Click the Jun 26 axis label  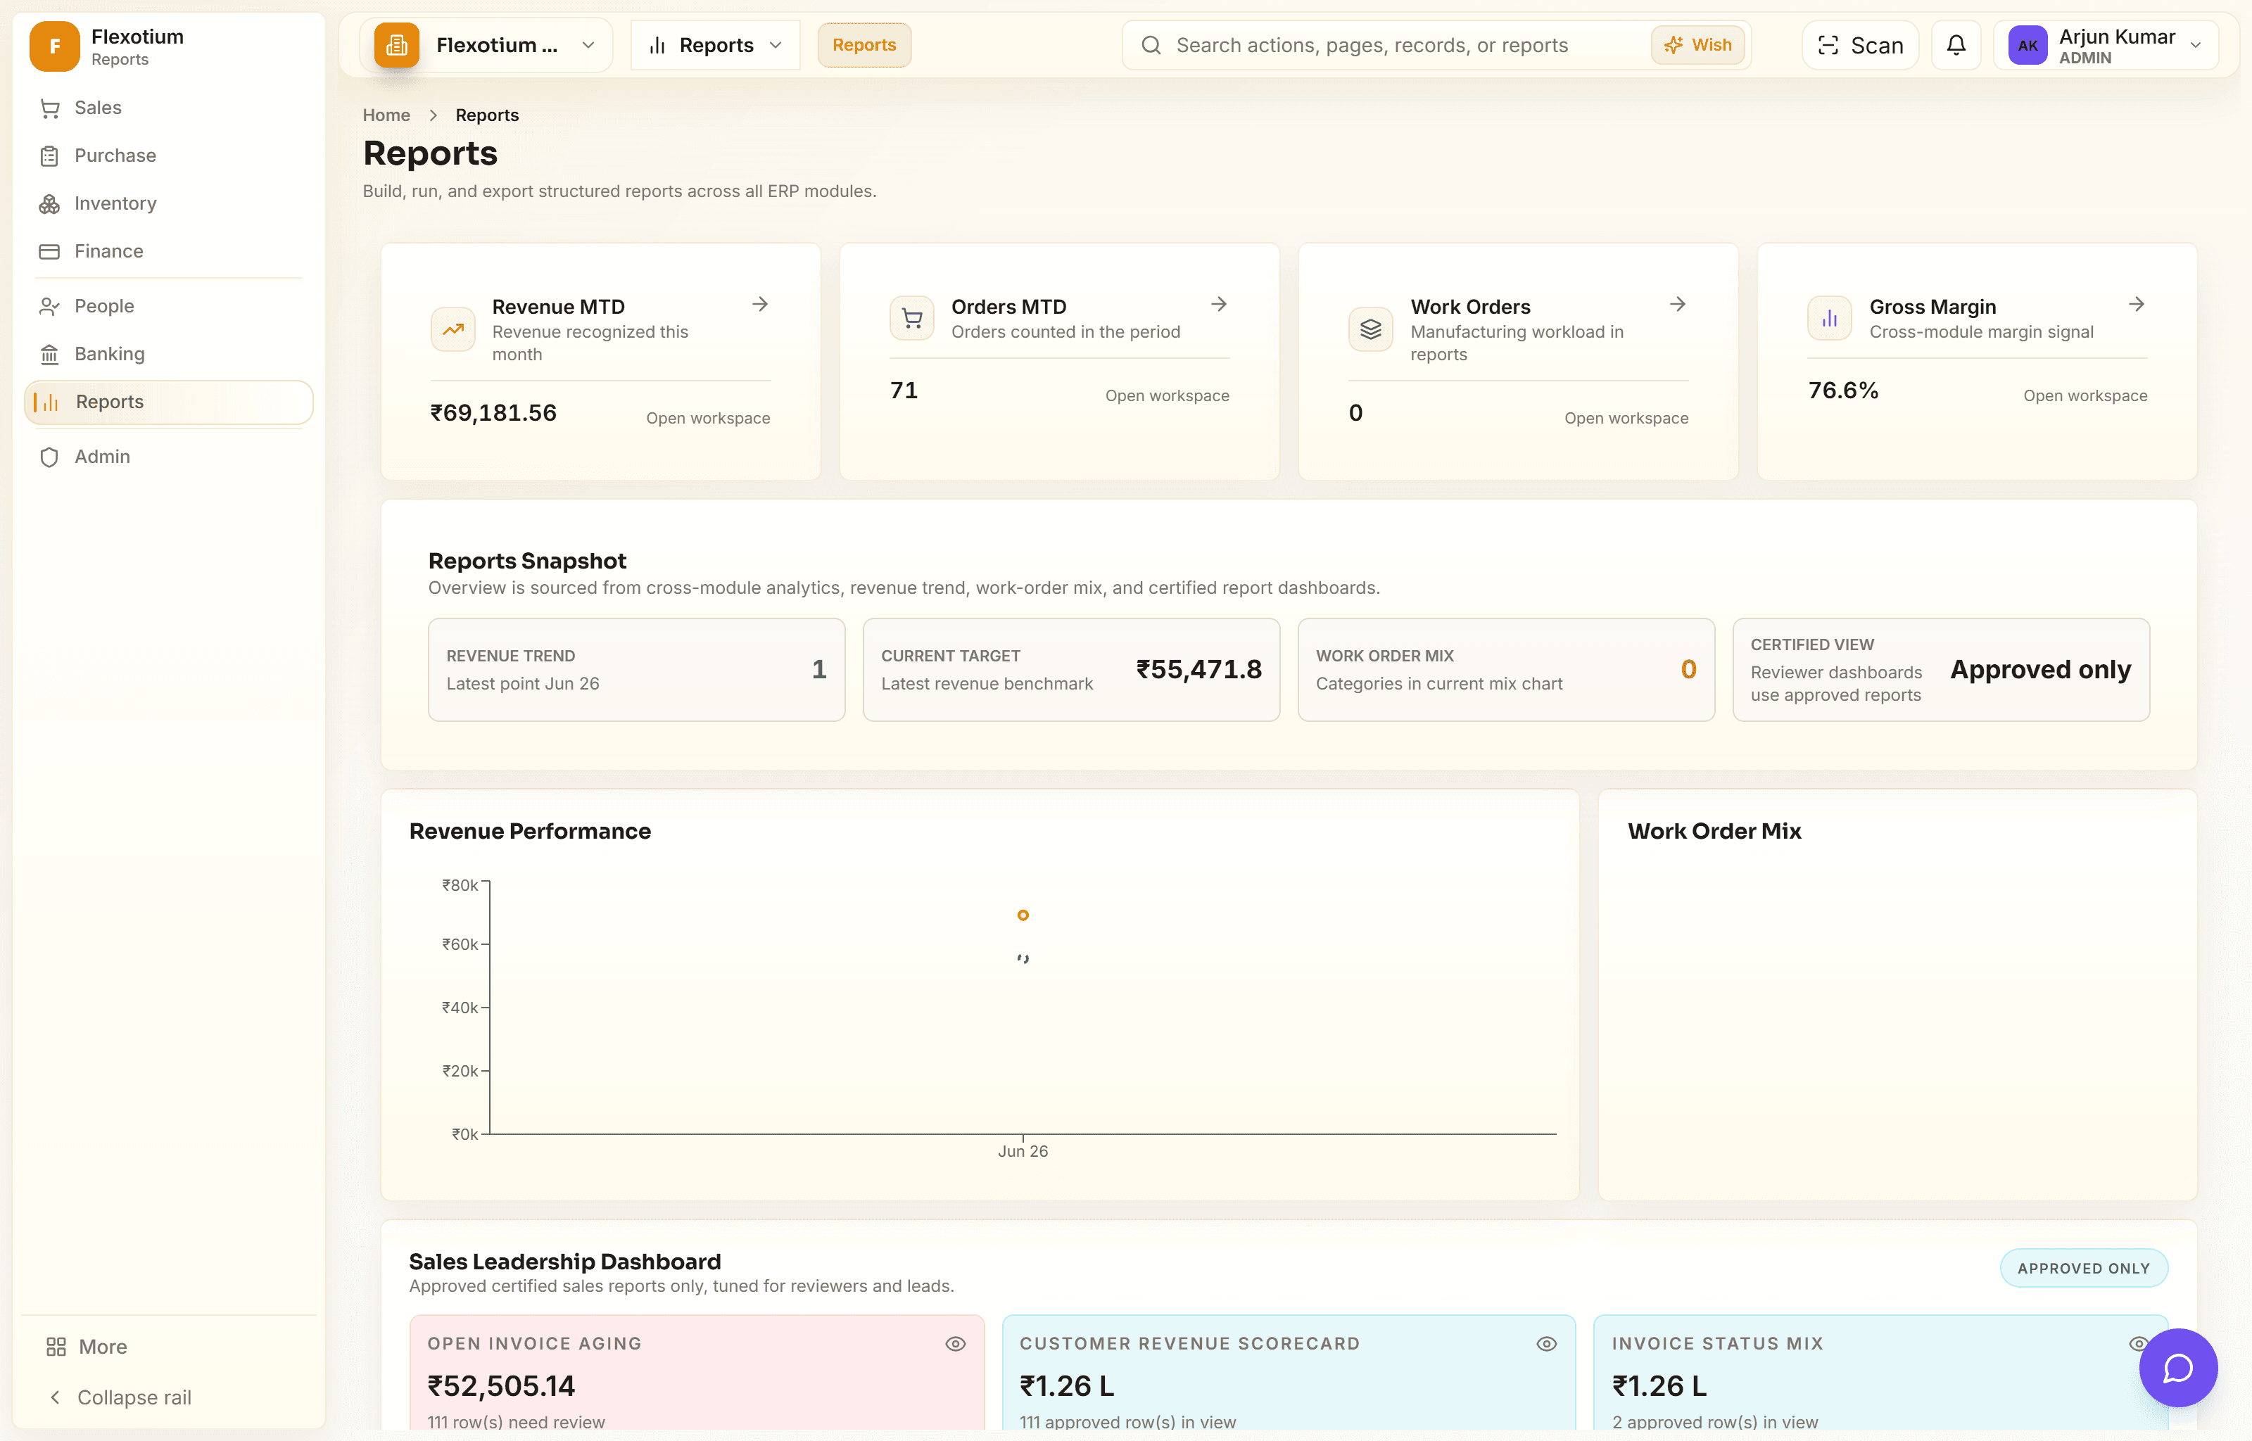pyautogui.click(x=1023, y=1151)
